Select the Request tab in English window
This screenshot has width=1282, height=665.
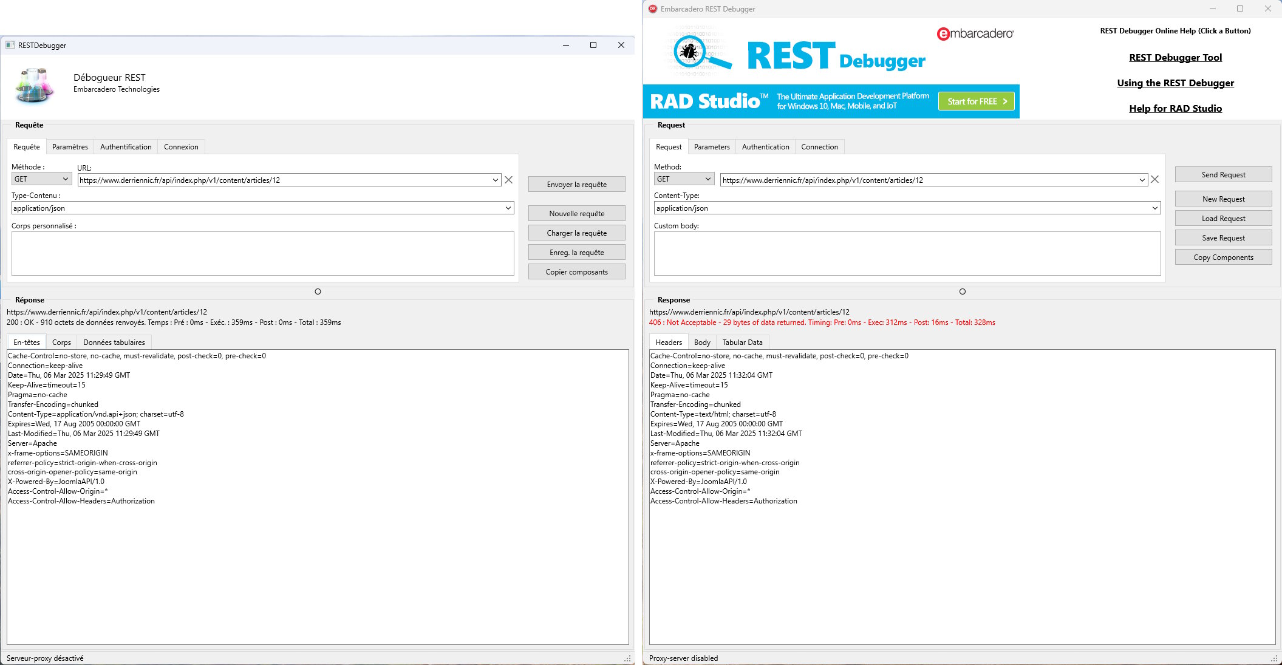pyautogui.click(x=669, y=147)
